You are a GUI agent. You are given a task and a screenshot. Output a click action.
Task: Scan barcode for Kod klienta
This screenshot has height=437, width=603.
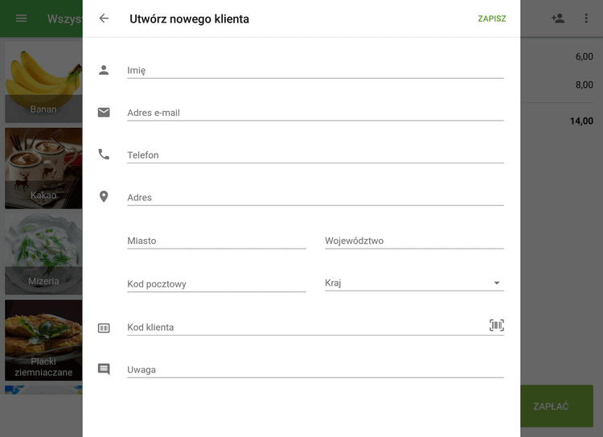pyautogui.click(x=497, y=325)
